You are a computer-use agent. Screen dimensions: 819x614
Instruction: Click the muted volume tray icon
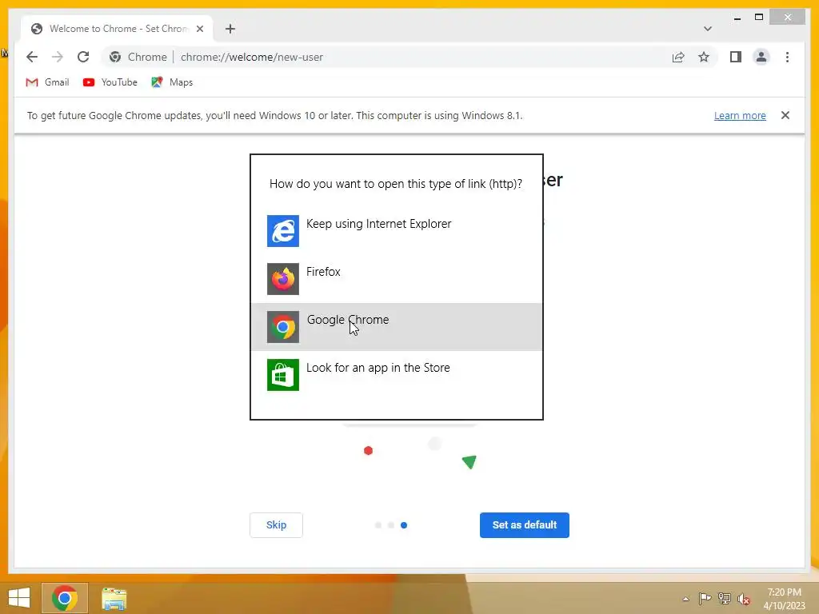744,599
